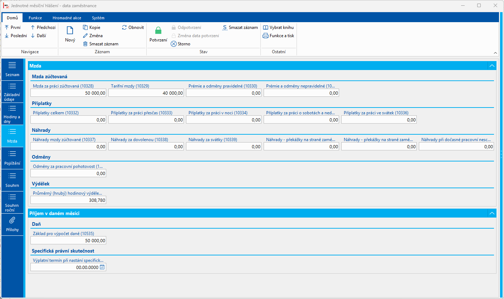
Task: Move to next record with Další
Action: 38,35
